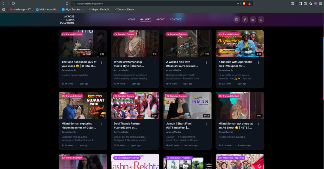324x169 pixels.
Task: Play the Aparshakti Khurrana Jupiter thumbnail
Action: [x=240, y=44]
